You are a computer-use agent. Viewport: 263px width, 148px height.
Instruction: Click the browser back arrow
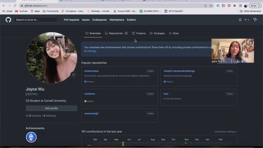tap(4, 5)
